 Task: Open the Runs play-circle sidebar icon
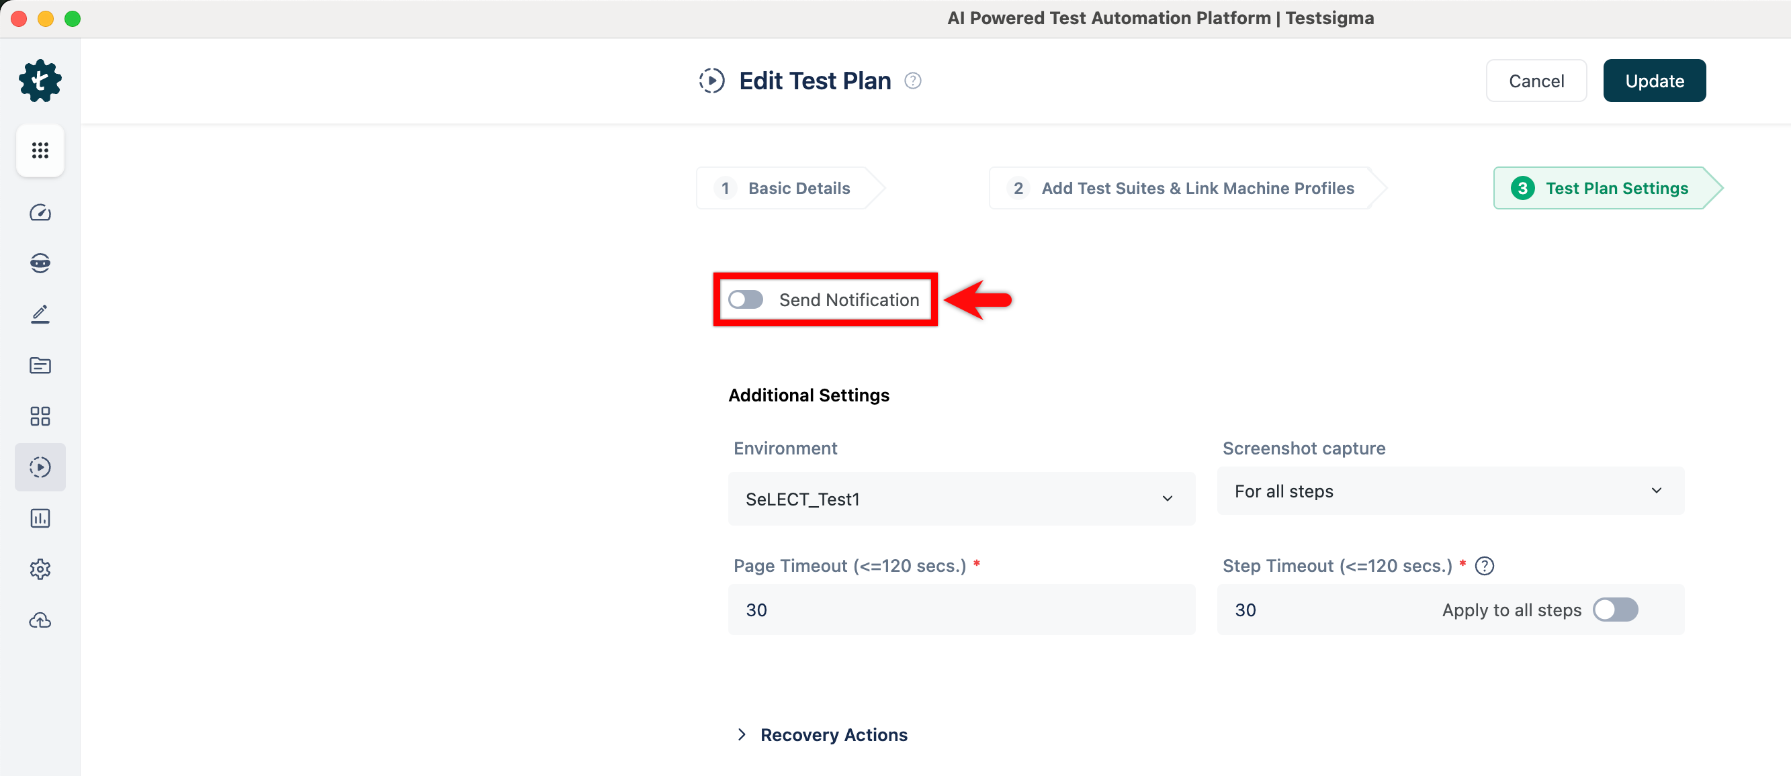tap(40, 467)
